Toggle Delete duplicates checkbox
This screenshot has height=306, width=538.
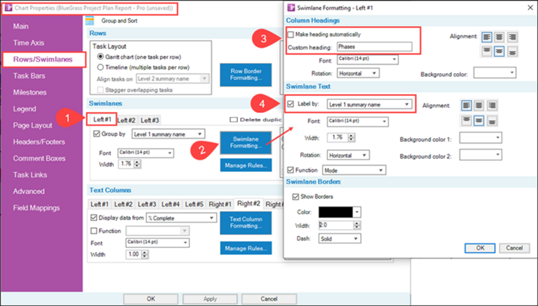click(233, 120)
